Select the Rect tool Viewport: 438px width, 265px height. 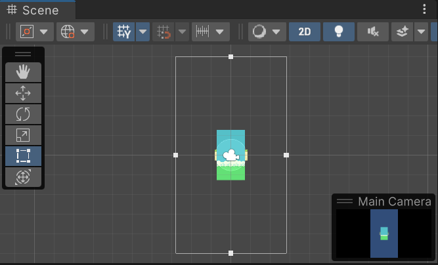23,156
